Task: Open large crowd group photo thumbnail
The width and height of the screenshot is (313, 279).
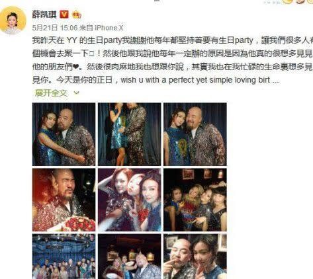Action: click(x=64, y=257)
